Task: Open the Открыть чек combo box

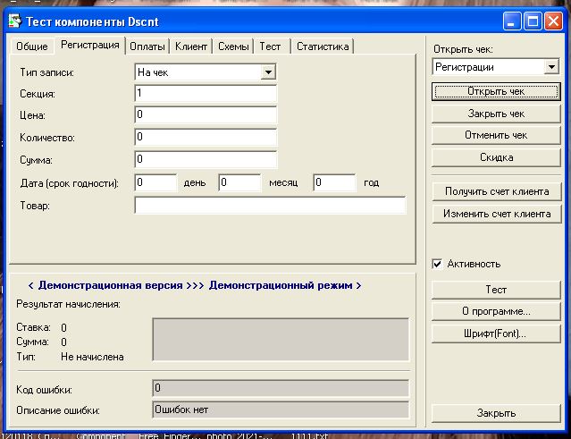Action: (550, 67)
